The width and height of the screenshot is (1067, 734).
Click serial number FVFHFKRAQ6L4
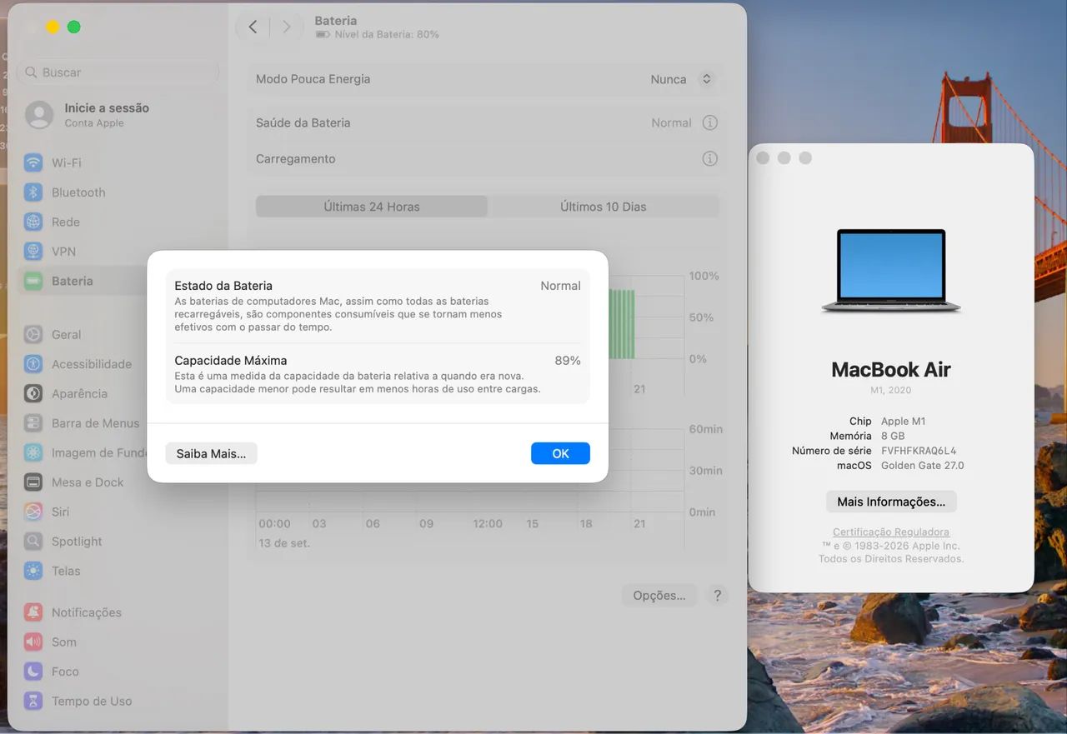click(919, 451)
